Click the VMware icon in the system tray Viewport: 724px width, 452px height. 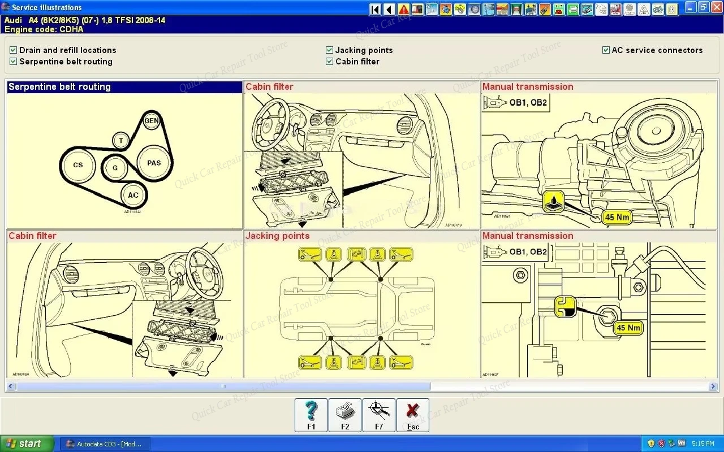pyautogui.click(x=682, y=444)
